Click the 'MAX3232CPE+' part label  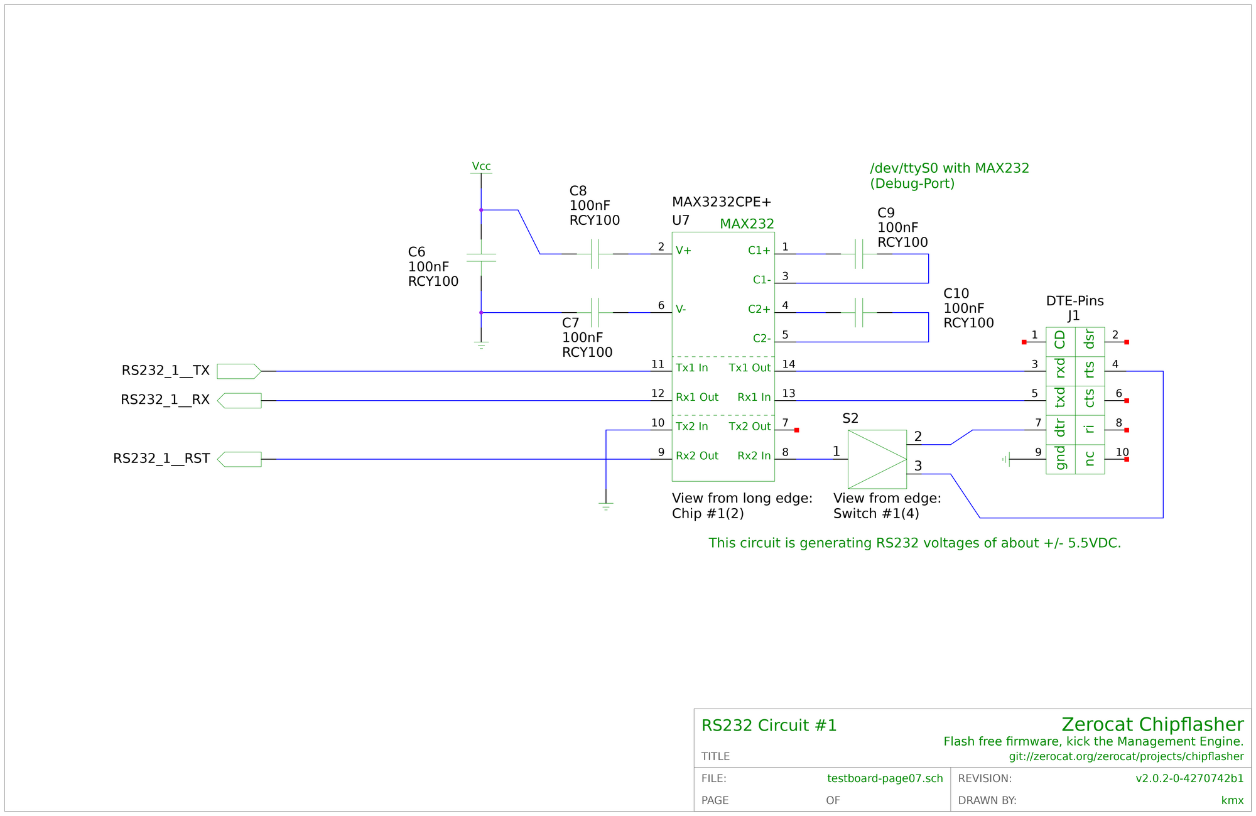coord(722,202)
